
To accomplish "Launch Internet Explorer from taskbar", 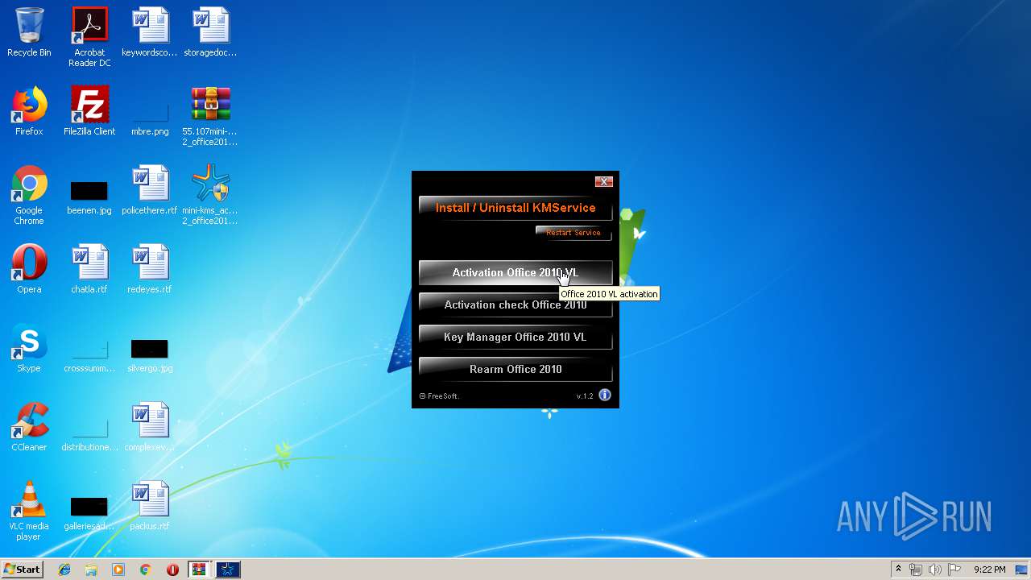I will pyautogui.click(x=64, y=570).
